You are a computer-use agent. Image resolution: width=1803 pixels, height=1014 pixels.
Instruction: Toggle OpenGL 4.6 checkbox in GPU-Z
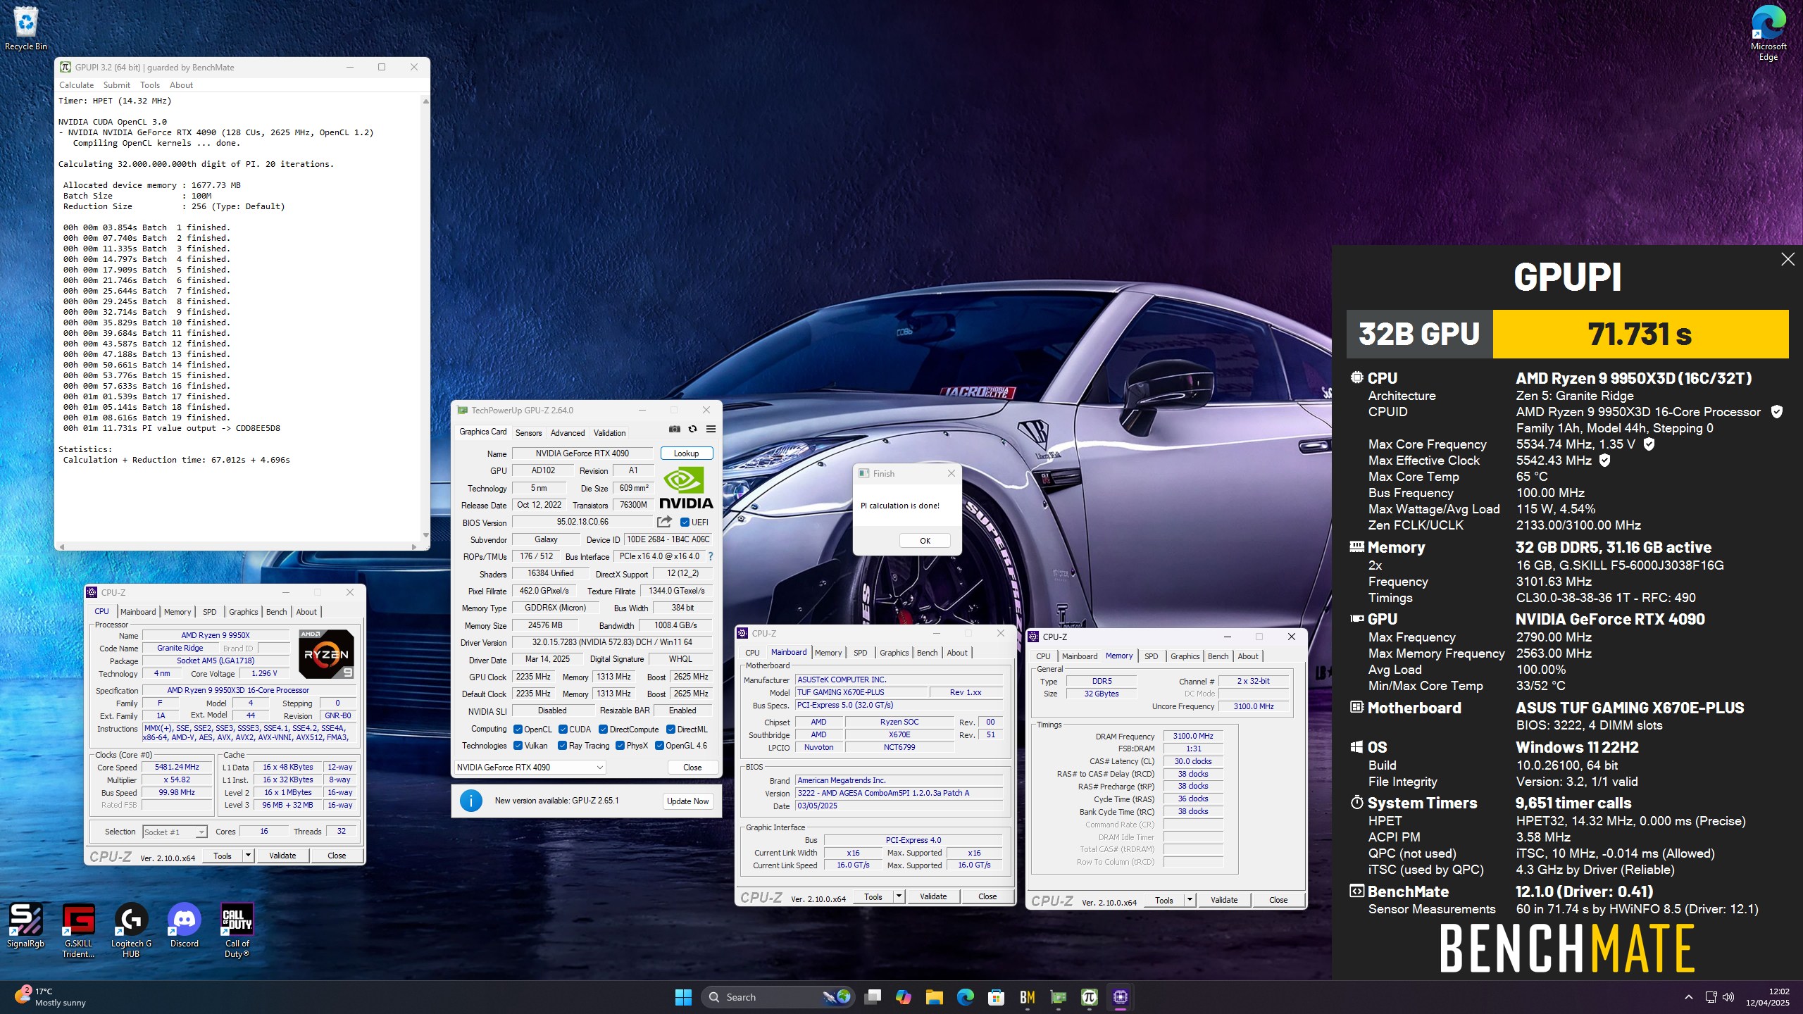[659, 746]
